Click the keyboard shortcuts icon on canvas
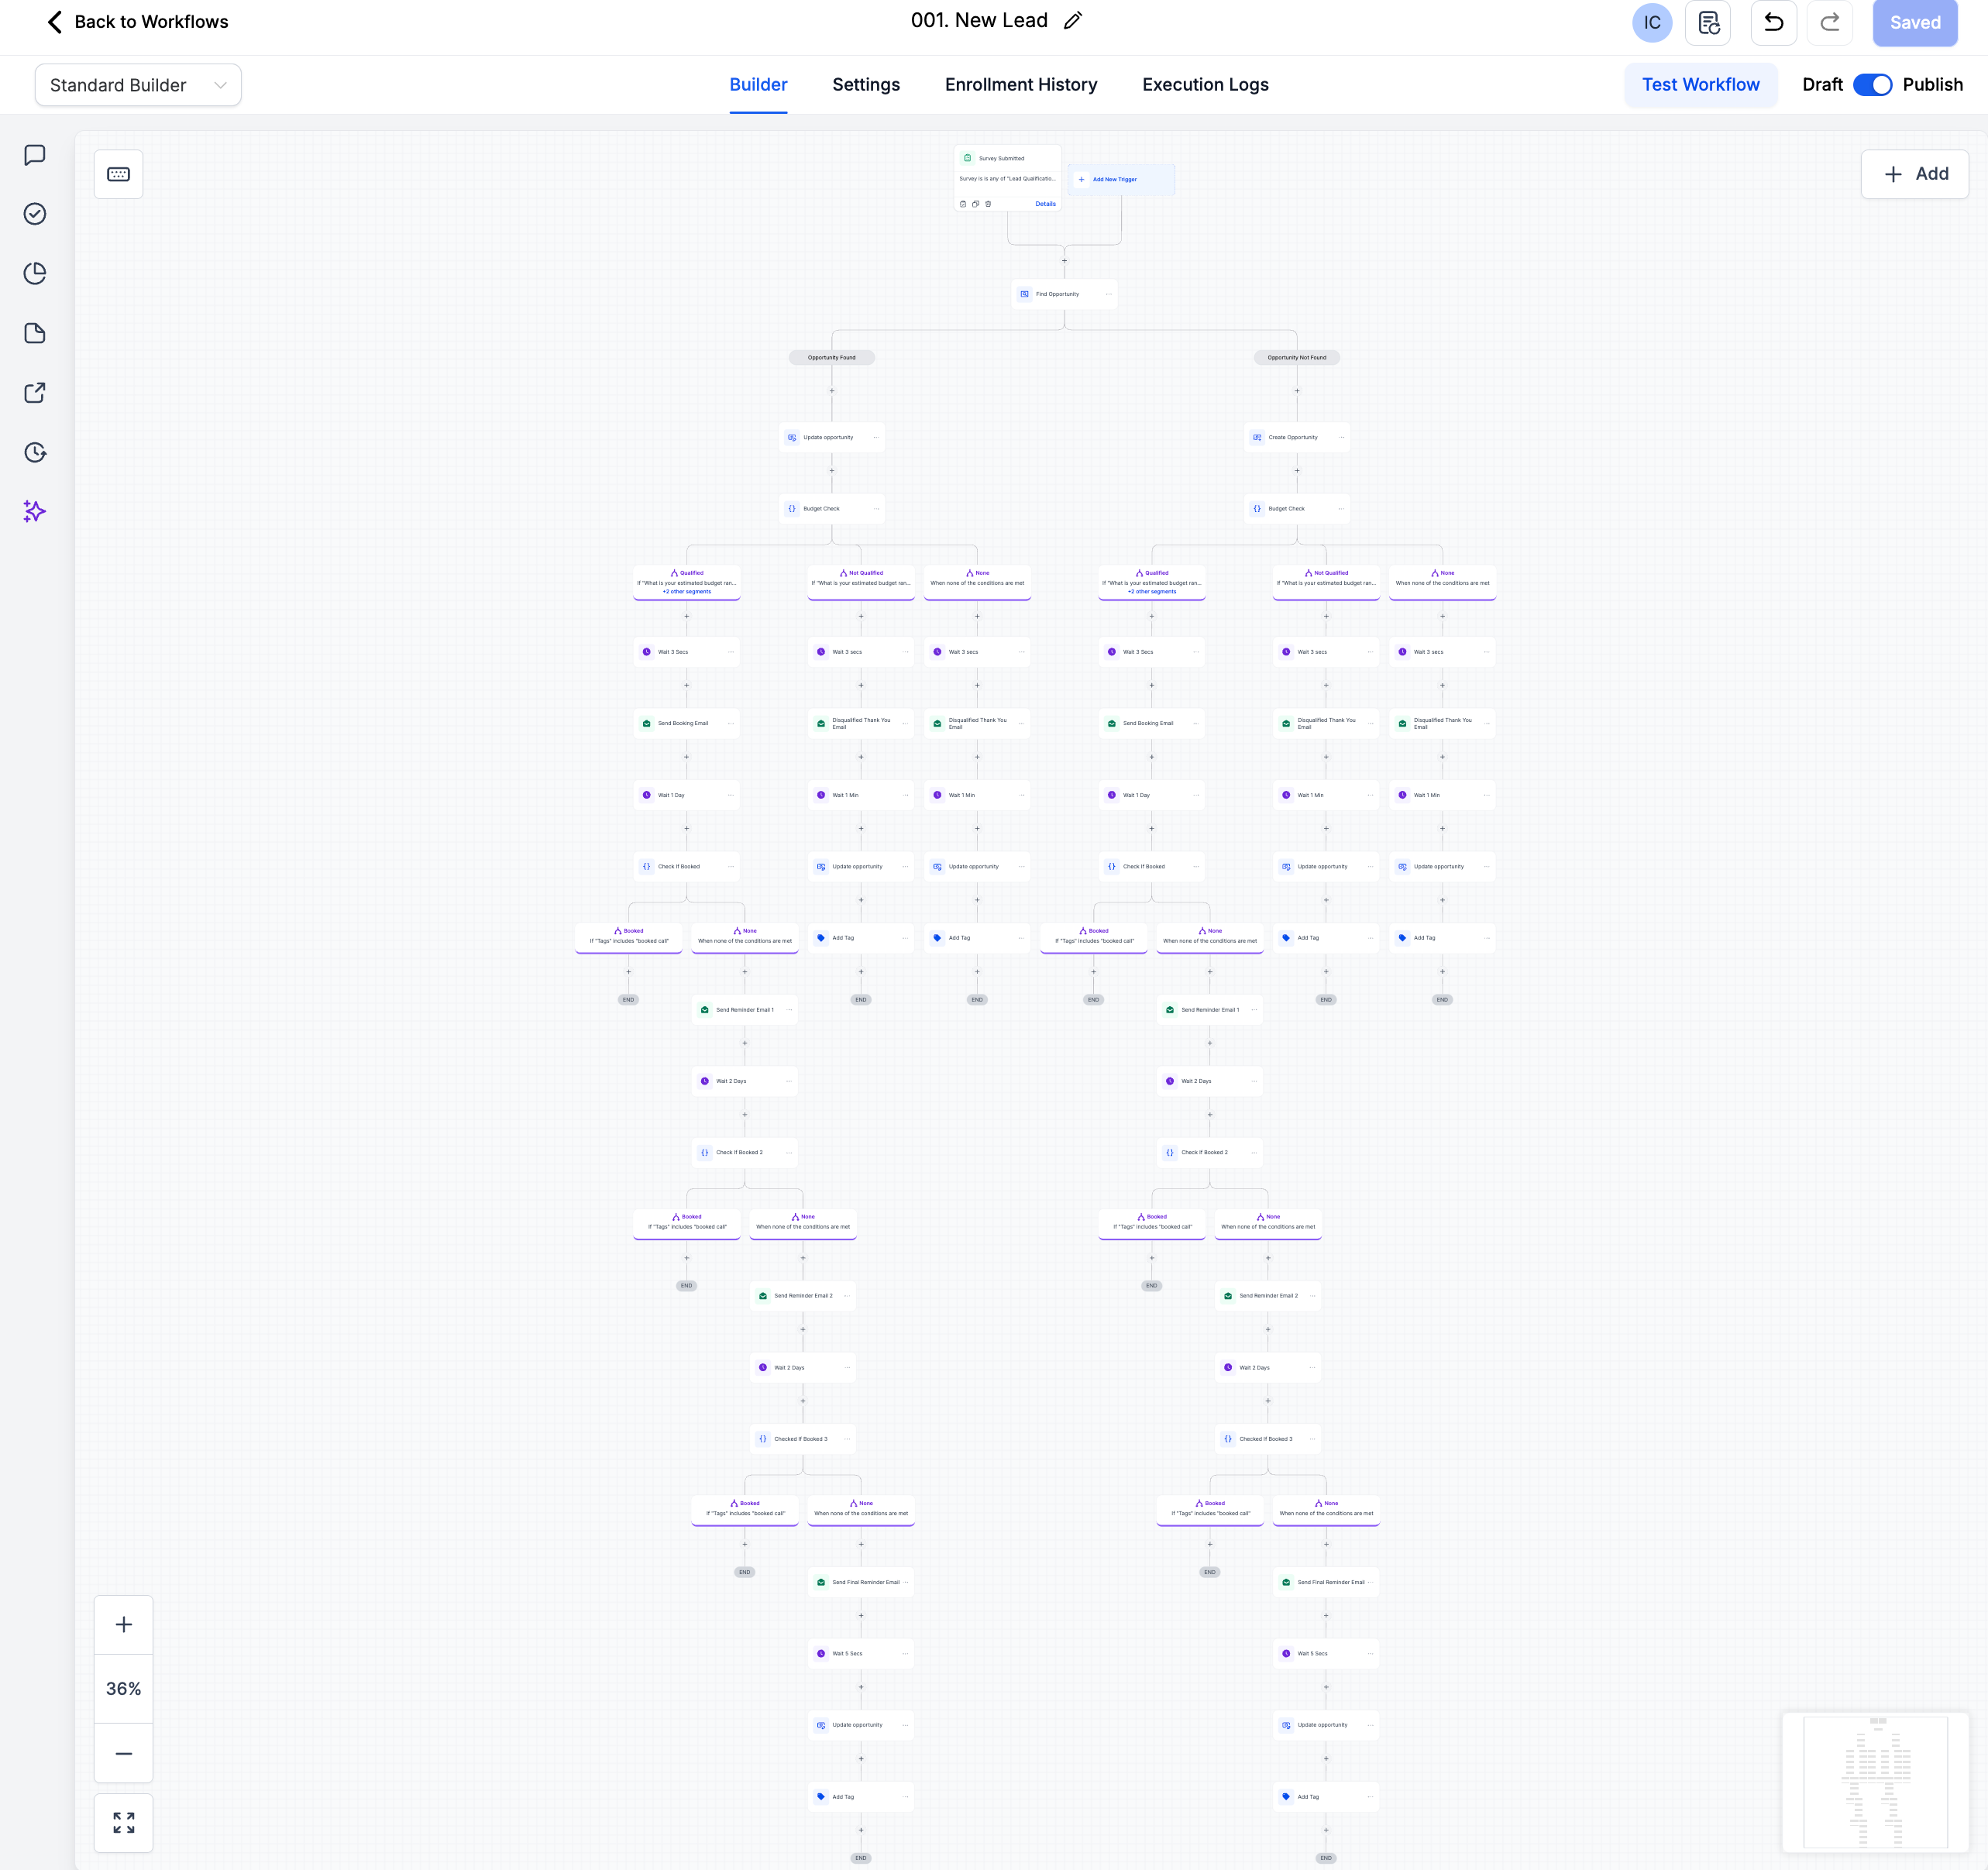This screenshot has width=1988, height=1870. [x=118, y=174]
